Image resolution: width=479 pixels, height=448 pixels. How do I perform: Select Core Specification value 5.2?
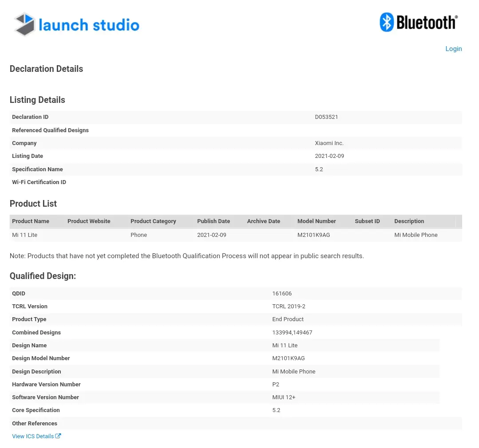coord(276,410)
